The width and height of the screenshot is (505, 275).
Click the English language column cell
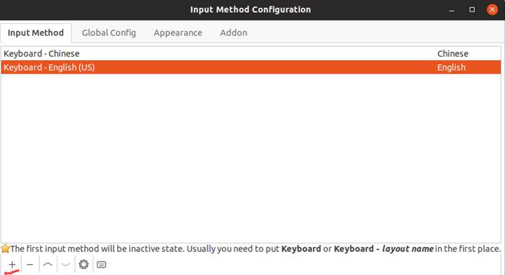pyautogui.click(x=451, y=67)
